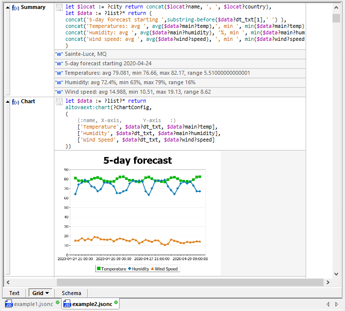Click string type icon for Temperatures result
Viewport: 345px width, 311px height.
tap(59, 73)
